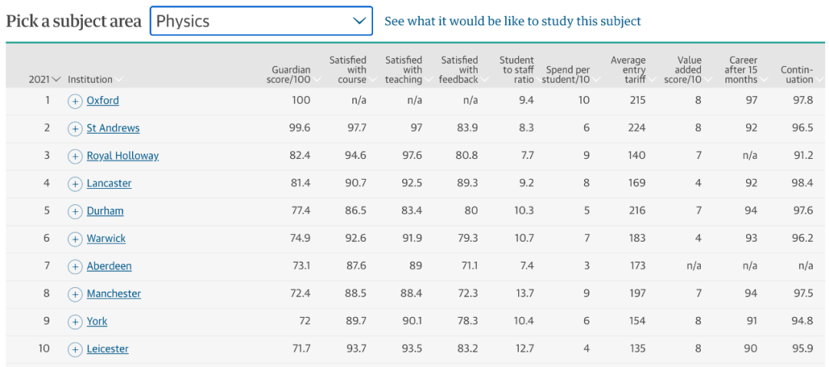Expand York row plus icon
Screen dimensions: 829x367
(x=75, y=322)
